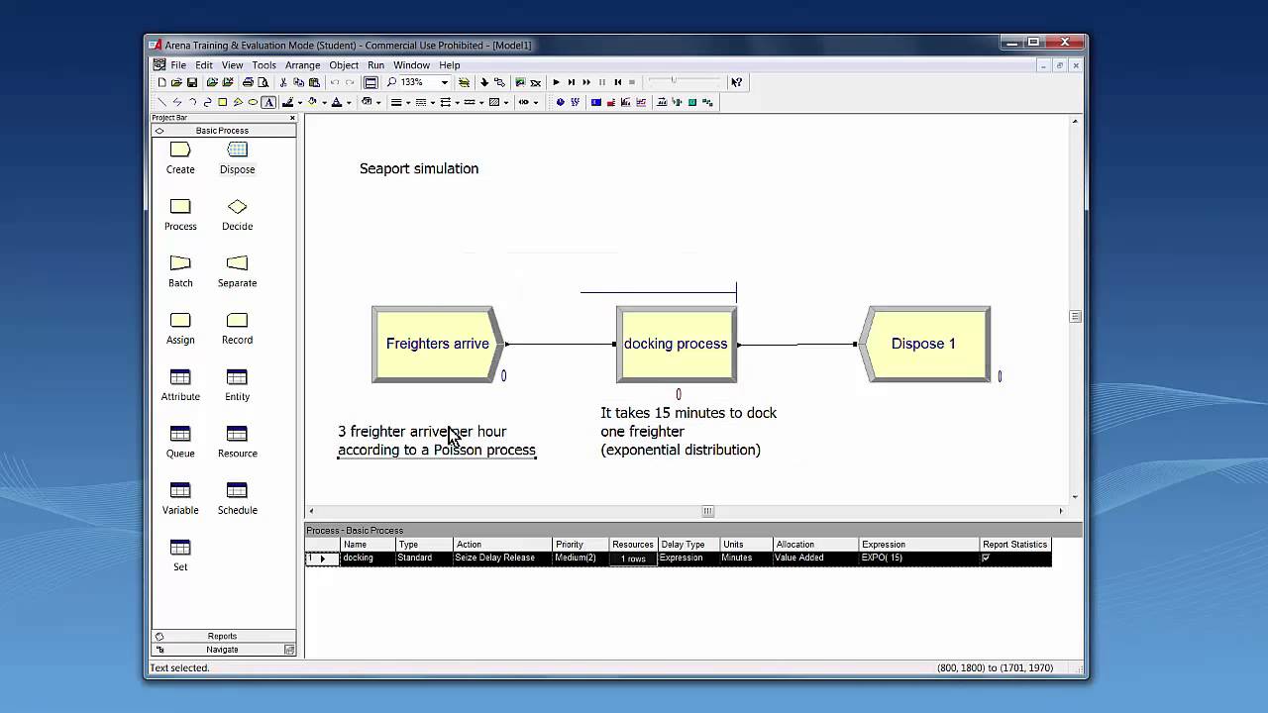Select the Separate module in the Project Bar

coord(237,270)
